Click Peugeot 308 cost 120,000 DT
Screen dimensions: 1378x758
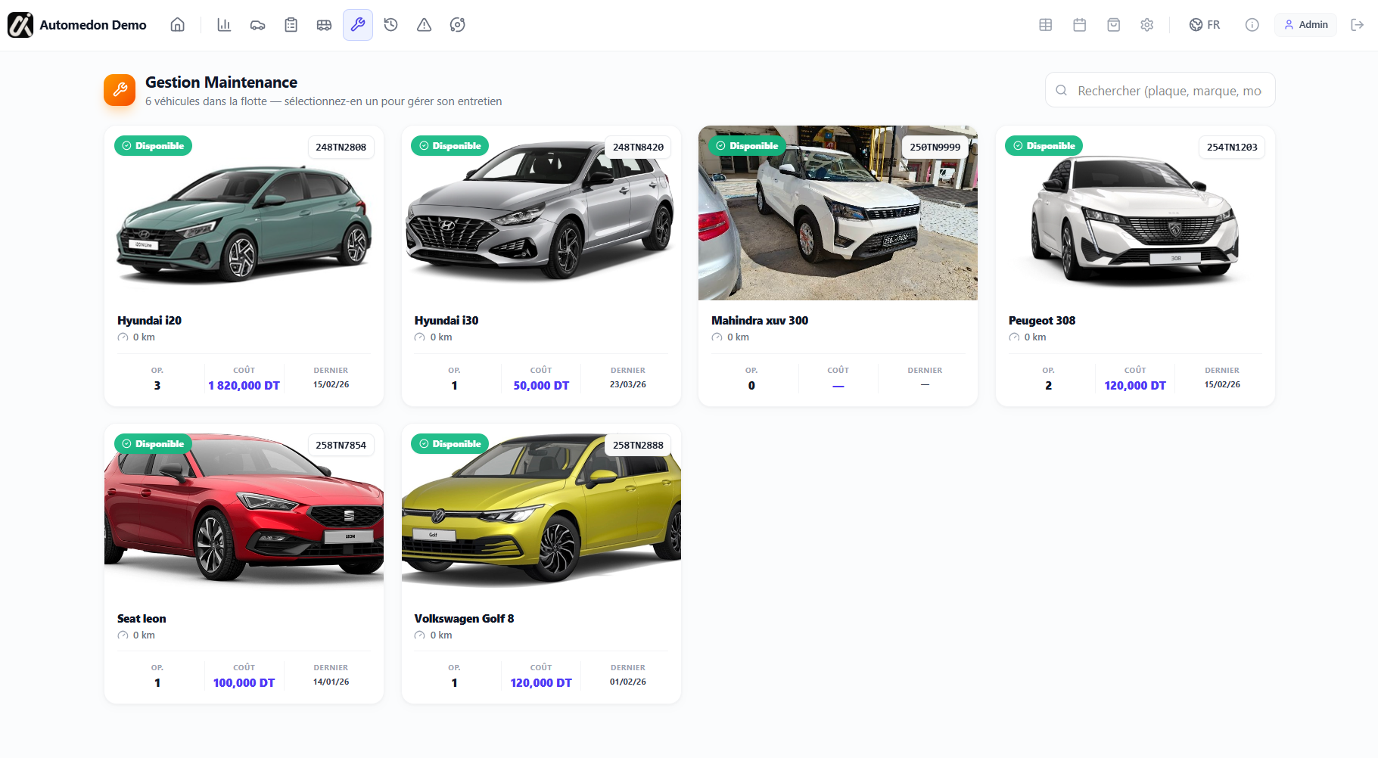pyautogui.click(x=1135, y=386)
